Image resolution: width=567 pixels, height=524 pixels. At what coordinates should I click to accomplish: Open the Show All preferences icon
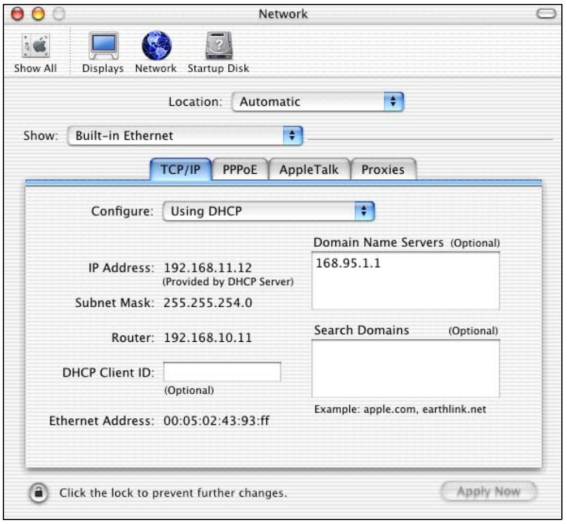pos(36,53)
